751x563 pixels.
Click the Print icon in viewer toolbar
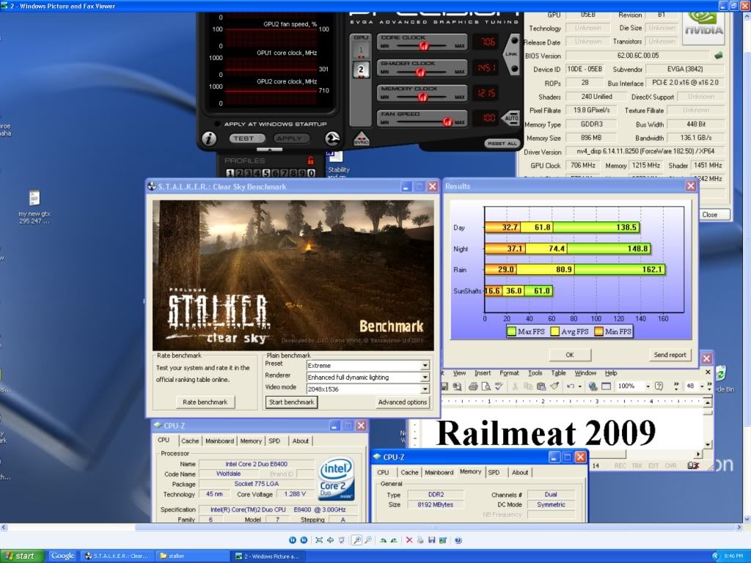(420, 540)
